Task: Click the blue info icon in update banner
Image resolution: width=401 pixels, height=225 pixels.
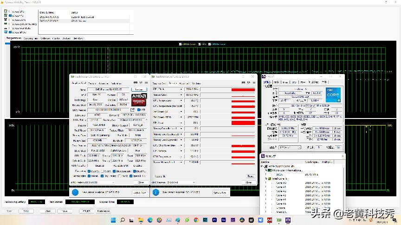Action: pyautogui.click(x=75, y=192)
